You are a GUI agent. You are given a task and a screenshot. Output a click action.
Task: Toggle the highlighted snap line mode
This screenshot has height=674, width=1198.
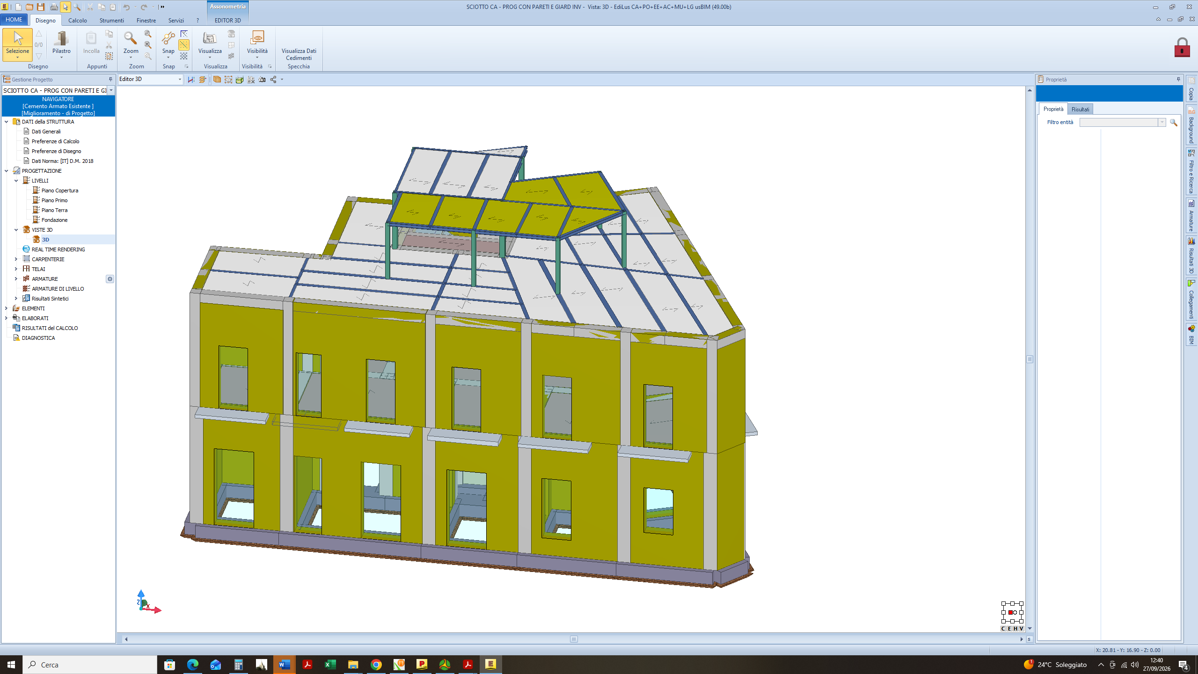pyautogui.click(x=184, y=45)
